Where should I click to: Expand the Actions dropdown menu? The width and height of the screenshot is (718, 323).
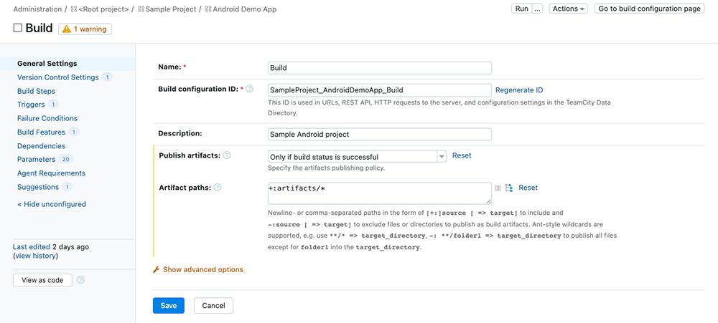click(568, 9)
